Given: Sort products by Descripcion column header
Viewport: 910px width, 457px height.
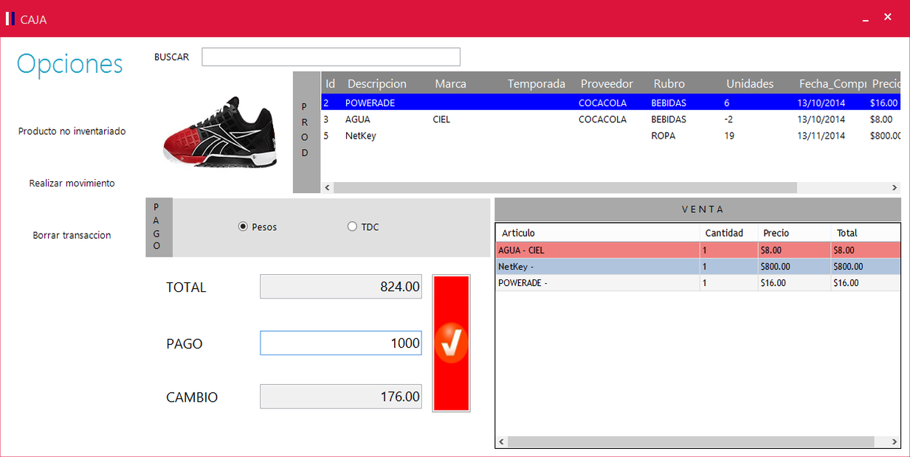Looking at the screenshot, I should 377,84.
